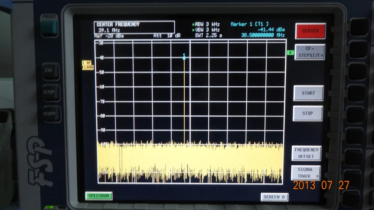Push the SETUP hardware key
The height and width of the screenshot is (210, 374).
[51, 92]
